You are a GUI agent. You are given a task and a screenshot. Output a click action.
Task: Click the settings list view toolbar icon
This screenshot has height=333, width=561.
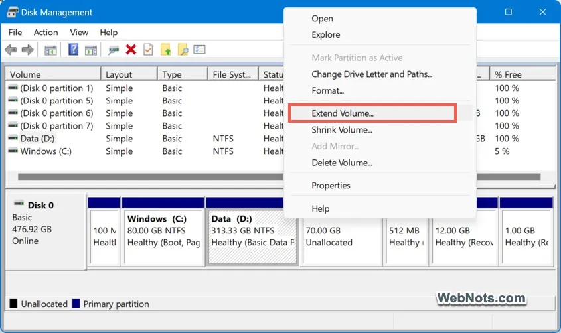point(199,49)
